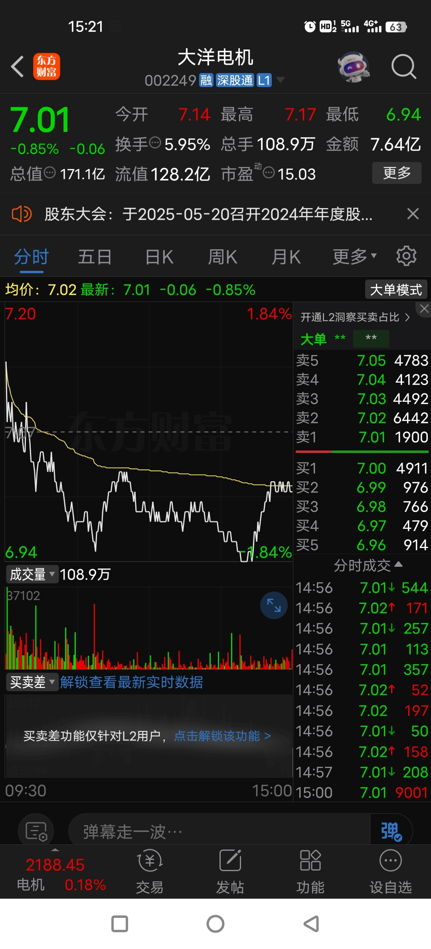Collapse the 分时成交 section header
431x949 pixels.
[x=368, y=566]
